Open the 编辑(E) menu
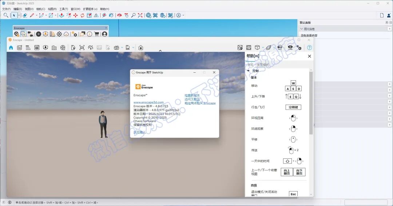This screenshot has width=393, height=206. [17, 9]
